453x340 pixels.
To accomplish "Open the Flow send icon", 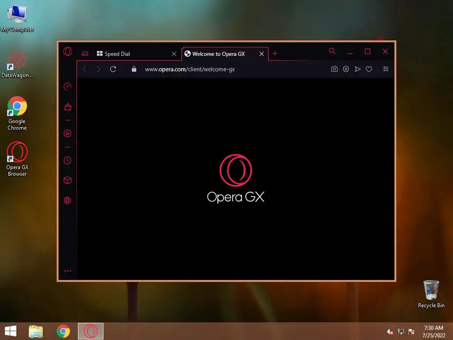I will pos(357,69).
